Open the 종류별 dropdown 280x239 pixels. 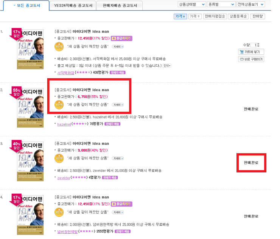[x=221, y=4]
